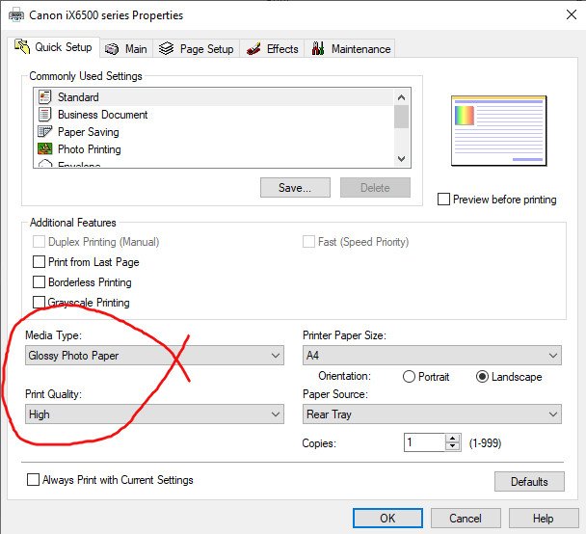Click the Cancel button
586x534 pixels.
tap(466, 519)
